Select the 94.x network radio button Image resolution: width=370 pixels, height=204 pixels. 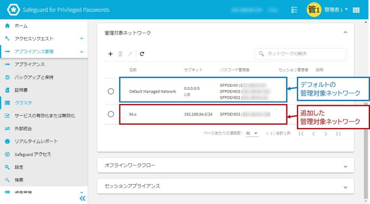111,114
